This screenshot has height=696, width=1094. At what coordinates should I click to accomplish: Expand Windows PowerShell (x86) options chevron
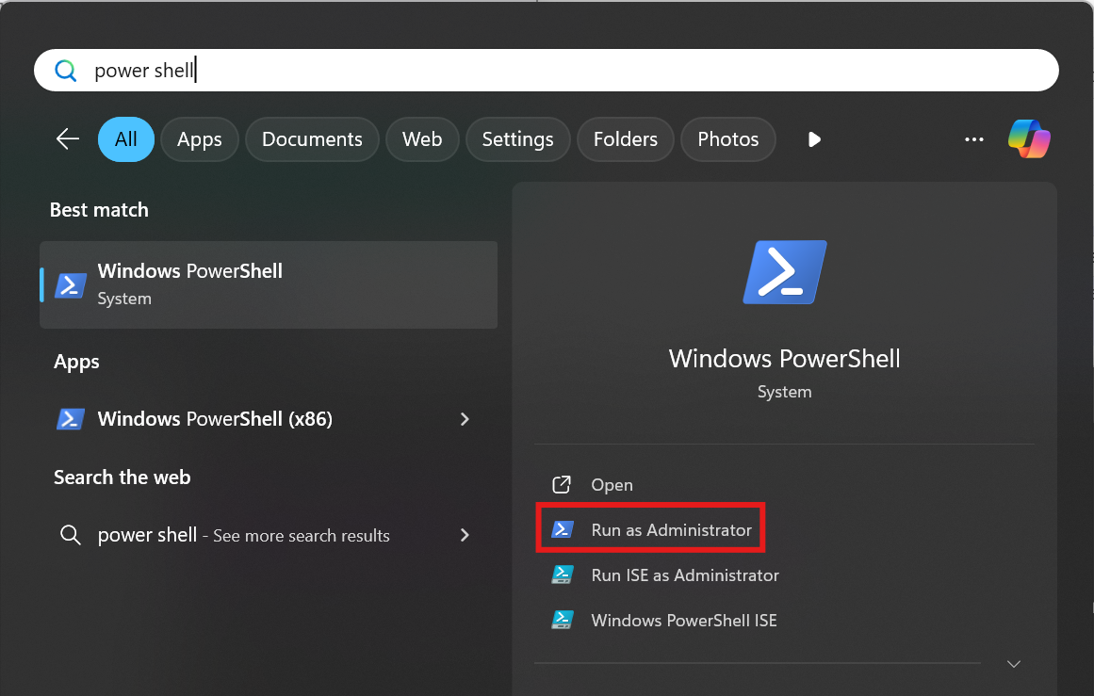[x=465, y=419]
